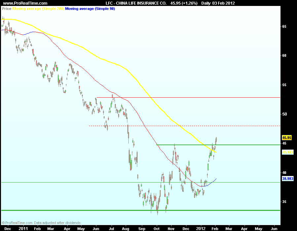Select the Price legend label
This screenshot has width=297, height=231.
pyautogui.click(x=7, y=9)
